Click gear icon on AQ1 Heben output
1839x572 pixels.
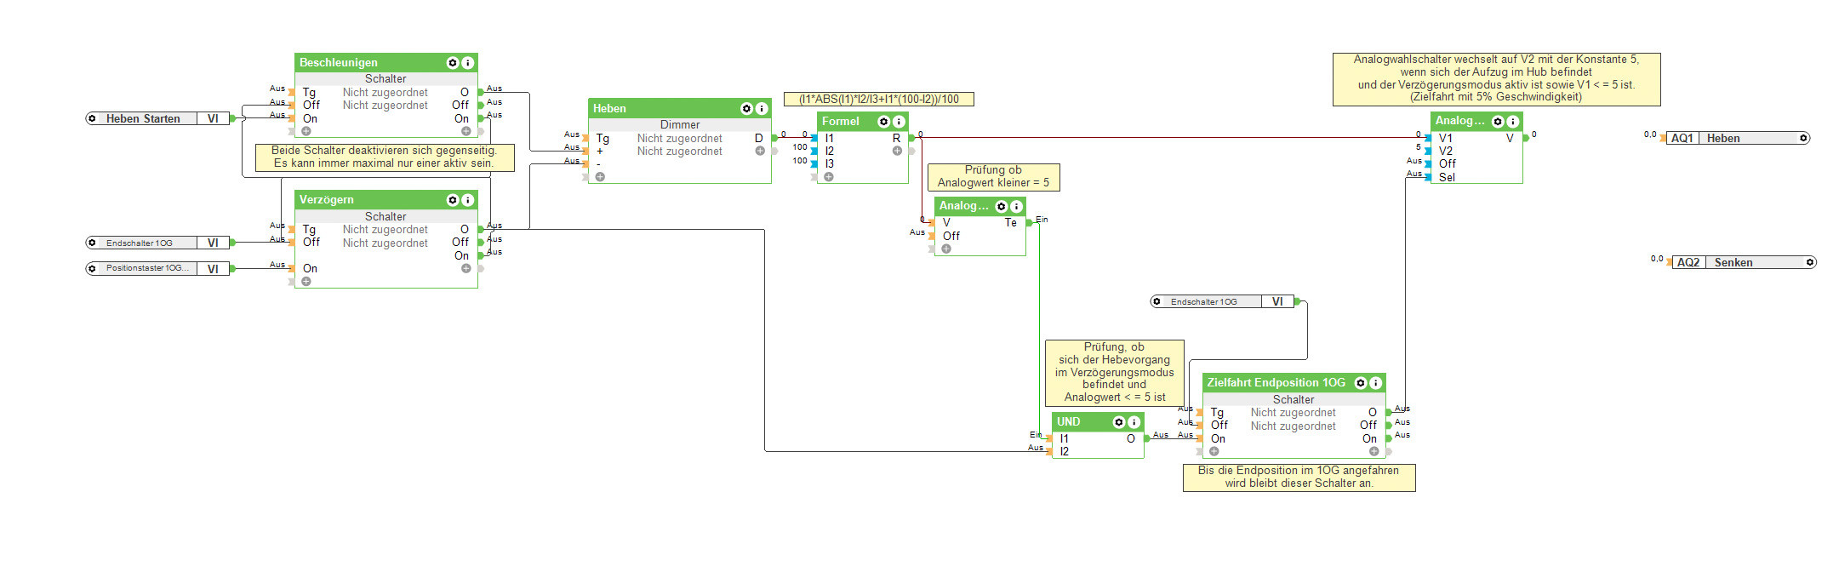point(1802,138)
